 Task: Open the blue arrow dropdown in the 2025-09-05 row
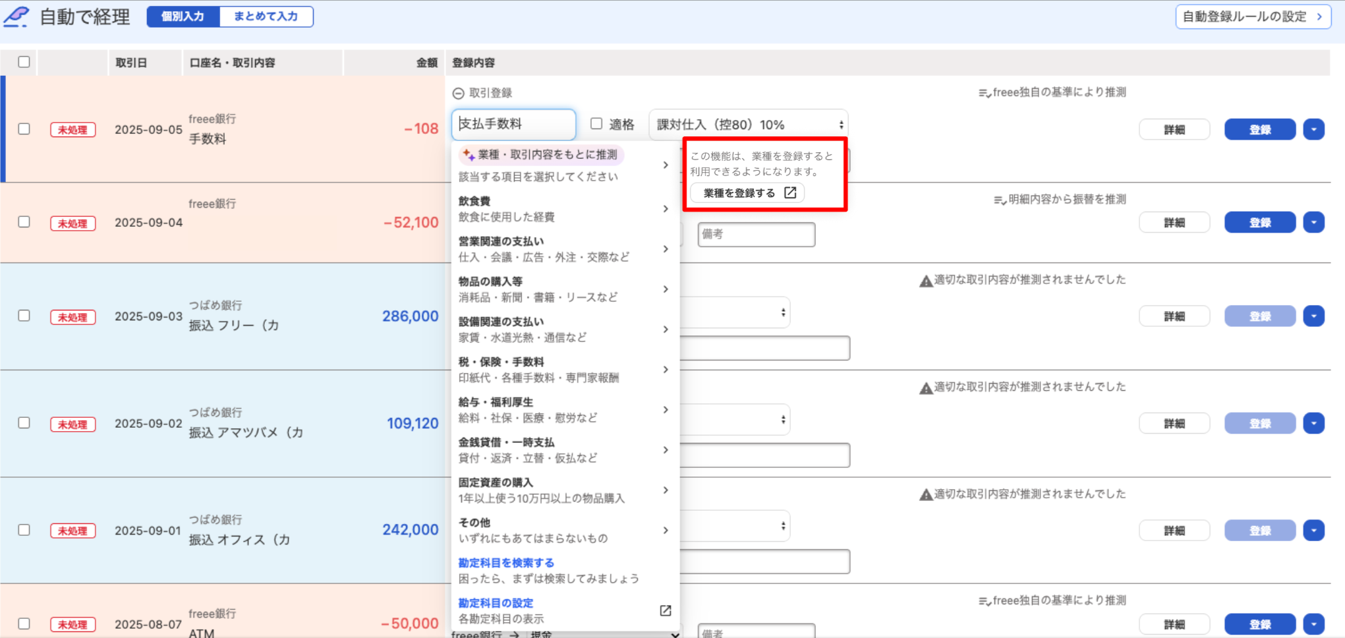[1314, 129]
